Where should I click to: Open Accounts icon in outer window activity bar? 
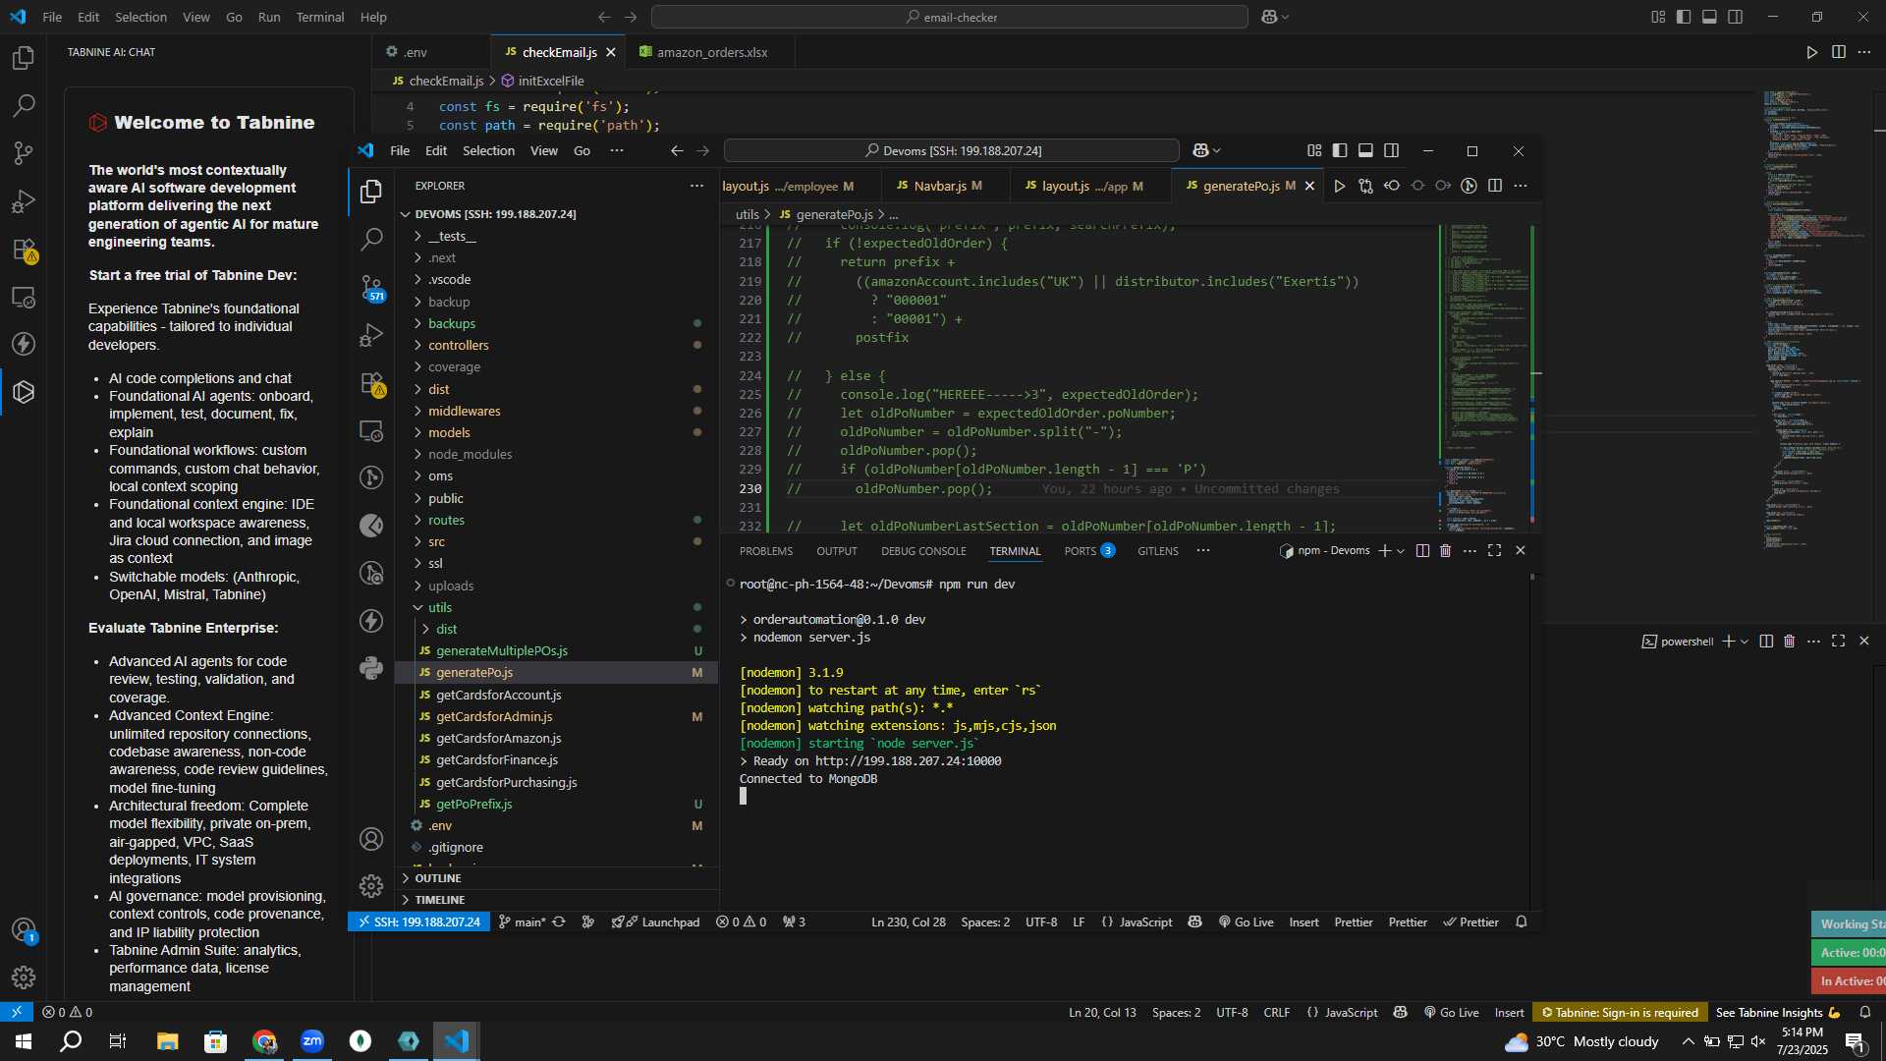(x=24, y=929)
